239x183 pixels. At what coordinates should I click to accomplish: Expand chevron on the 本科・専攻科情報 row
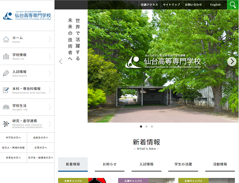[50, 90]
